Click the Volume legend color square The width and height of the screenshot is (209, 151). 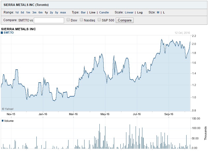(x=3, y=121)
